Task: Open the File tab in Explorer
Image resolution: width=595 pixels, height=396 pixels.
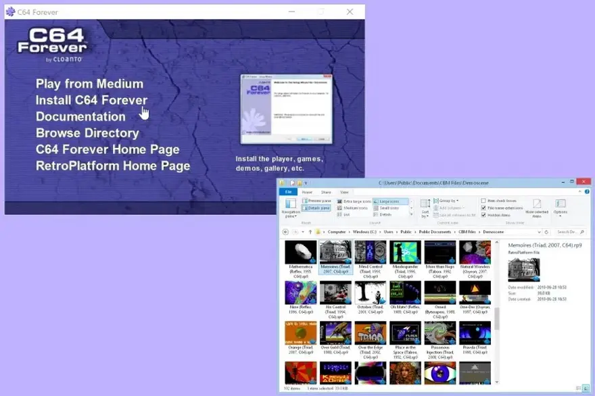Action: click(x=289, y=192)
